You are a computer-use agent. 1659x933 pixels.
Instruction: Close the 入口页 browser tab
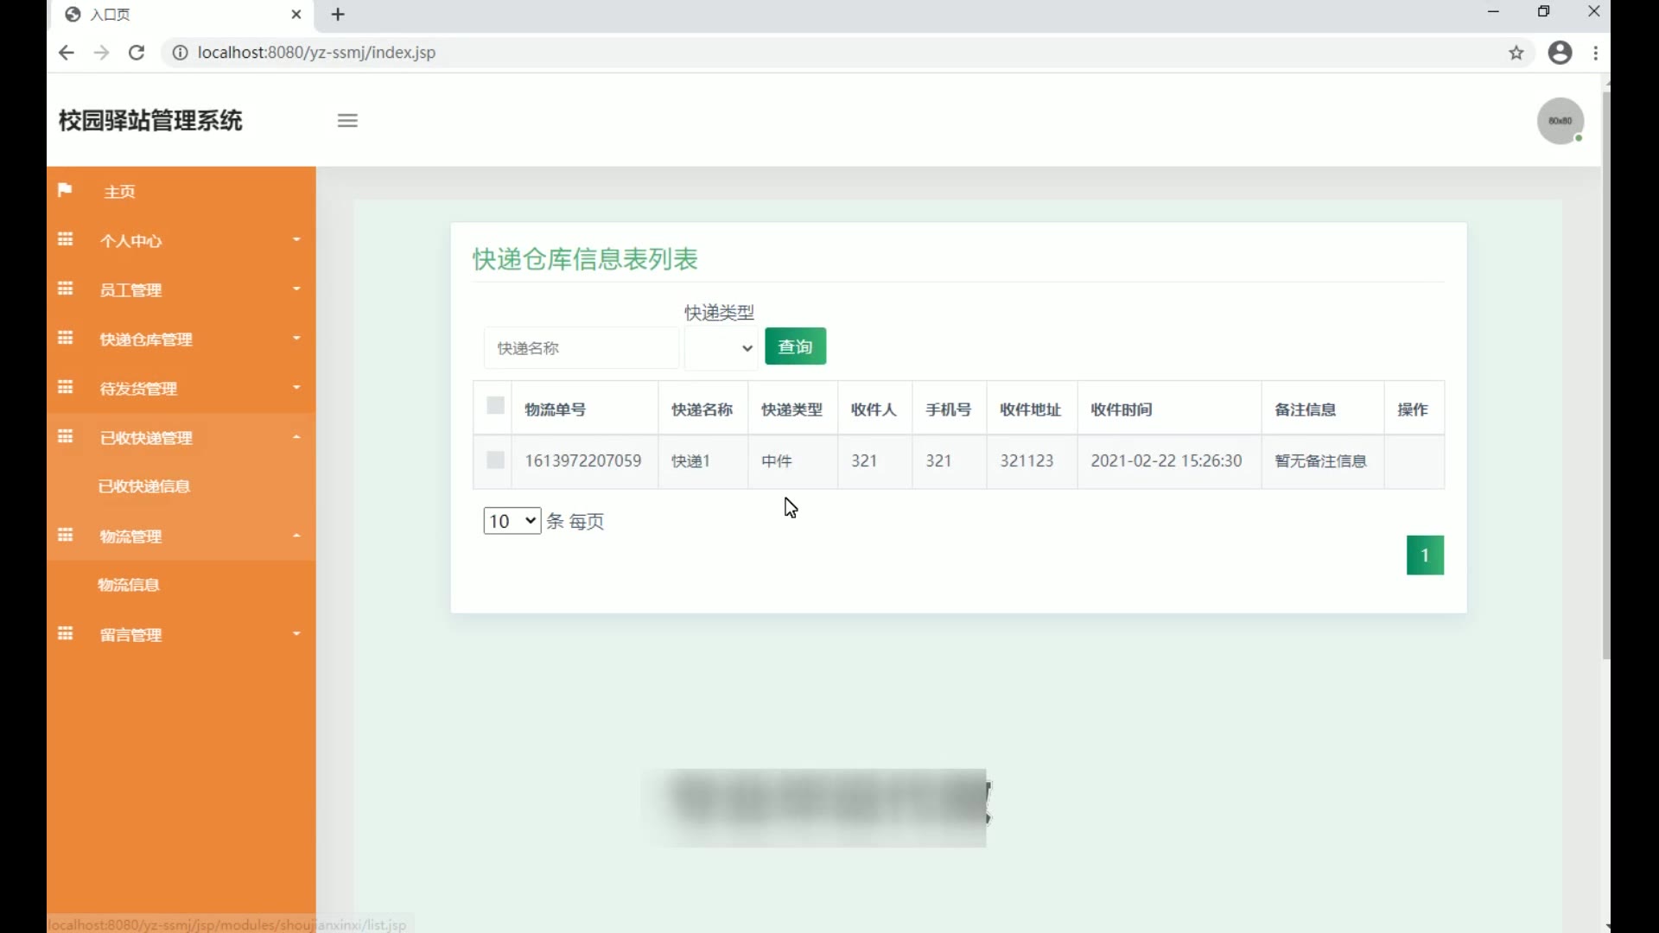tap(296, 15)
